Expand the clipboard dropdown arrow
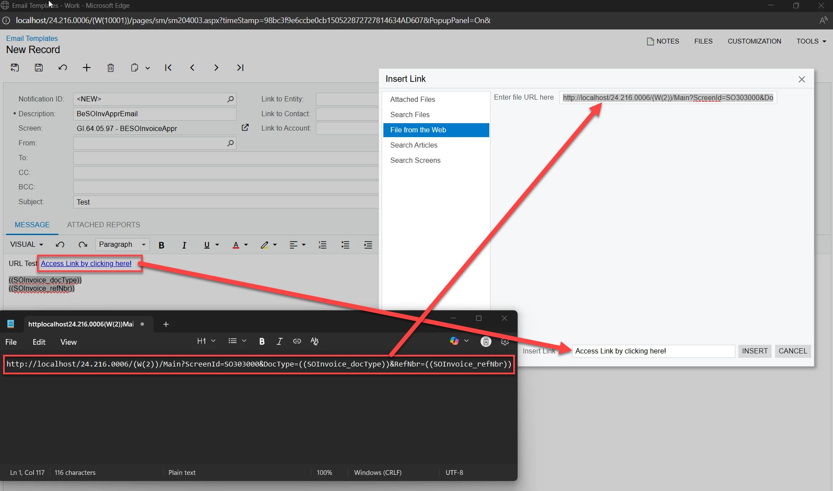The image size is (833, 491). pos(148,68)
